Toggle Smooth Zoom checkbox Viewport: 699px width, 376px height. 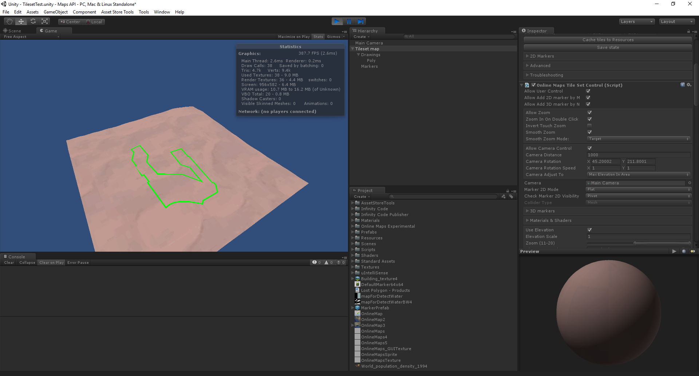point(589,132)
